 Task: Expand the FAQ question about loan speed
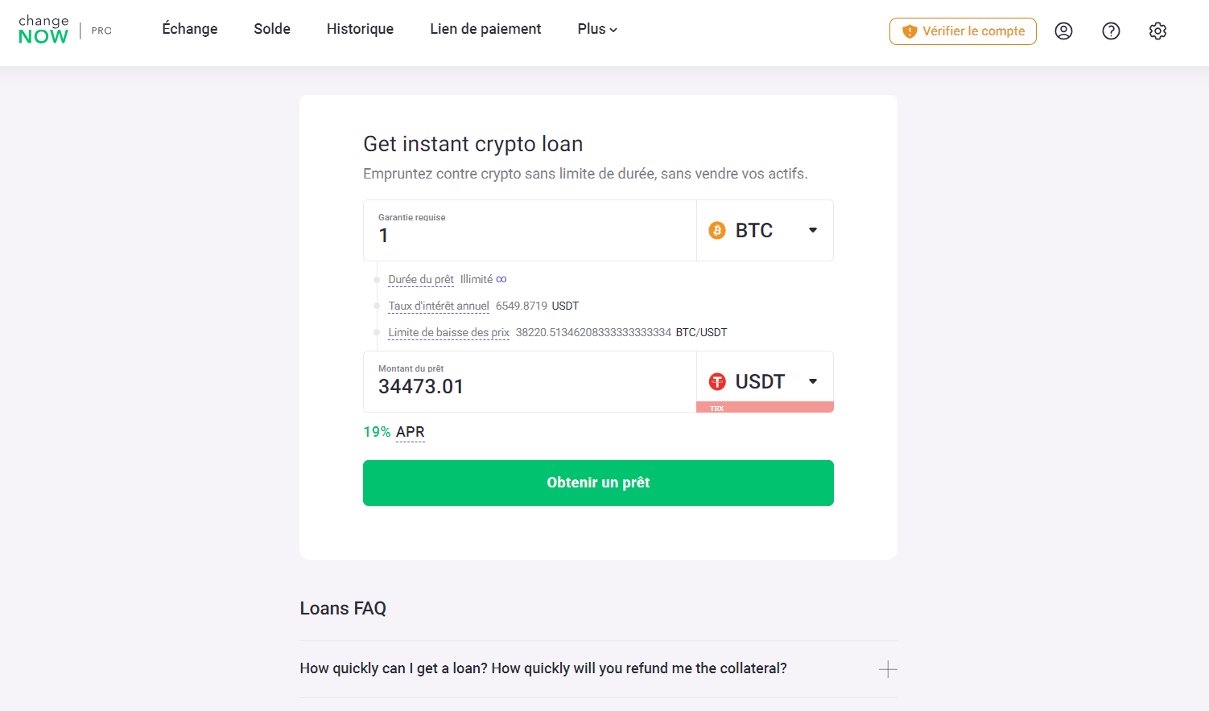tap(888, 668)
